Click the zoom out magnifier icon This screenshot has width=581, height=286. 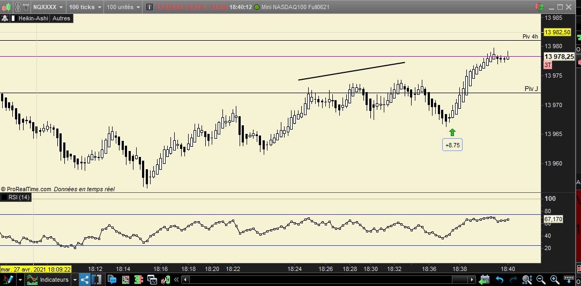[541, 280]
